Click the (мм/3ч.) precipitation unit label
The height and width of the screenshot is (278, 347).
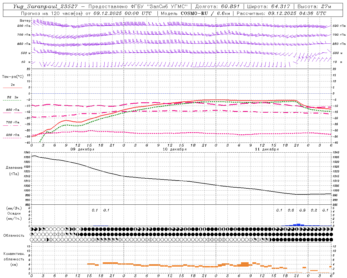[14, 208]
